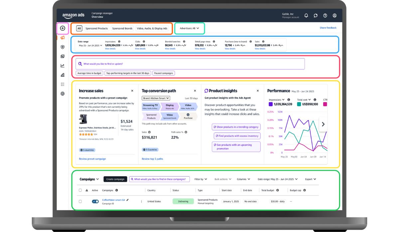Image resolution: width=399 pixels, height=232 pixels.
Task: Open the bar chart reports sidebar icon
Action: point(63,75)
